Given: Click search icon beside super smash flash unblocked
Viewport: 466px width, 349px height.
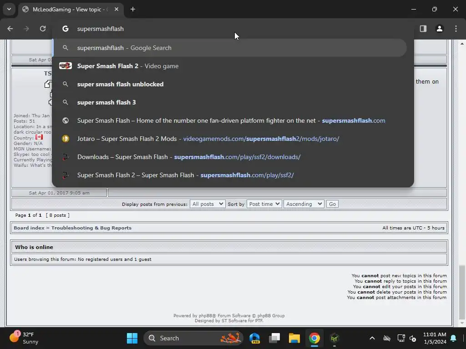Looking at the screenshot, I should (66, 84).
